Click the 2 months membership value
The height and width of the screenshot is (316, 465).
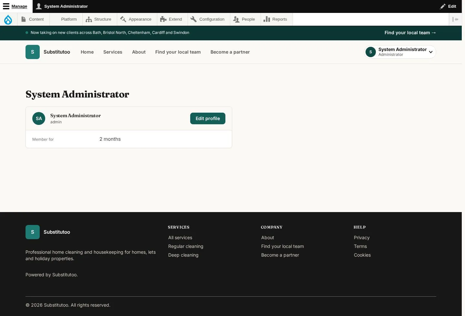coord(110,139)
